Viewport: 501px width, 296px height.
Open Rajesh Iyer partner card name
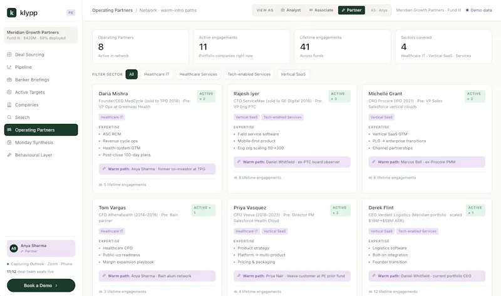246,94
